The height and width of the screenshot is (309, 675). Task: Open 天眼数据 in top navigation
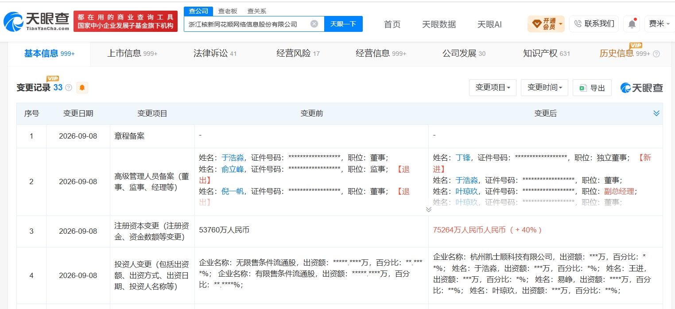(439, 24)
